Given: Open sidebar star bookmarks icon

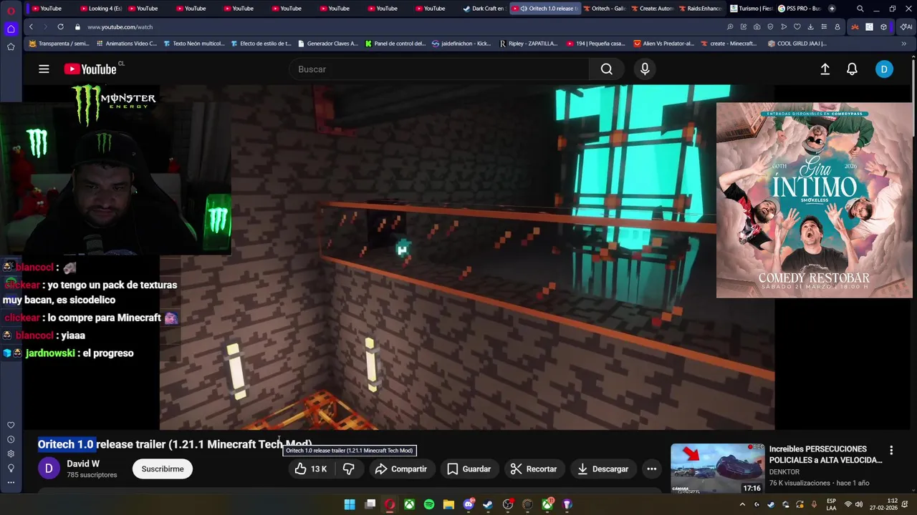Looking at the screenshot, I should pyautogui.click(x=11, y=46).
